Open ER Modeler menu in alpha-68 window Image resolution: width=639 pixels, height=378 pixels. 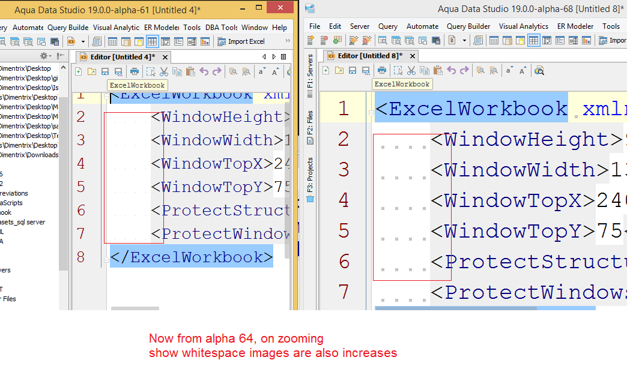pyautogui.click(x=575, y=26)
